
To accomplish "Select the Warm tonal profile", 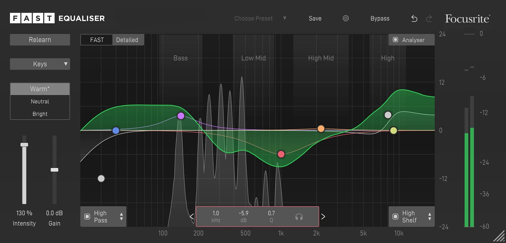I will [40, 89].
